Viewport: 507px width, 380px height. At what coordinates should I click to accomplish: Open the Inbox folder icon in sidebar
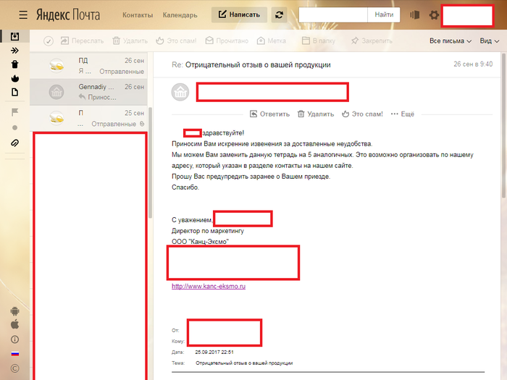coord(15,36)
